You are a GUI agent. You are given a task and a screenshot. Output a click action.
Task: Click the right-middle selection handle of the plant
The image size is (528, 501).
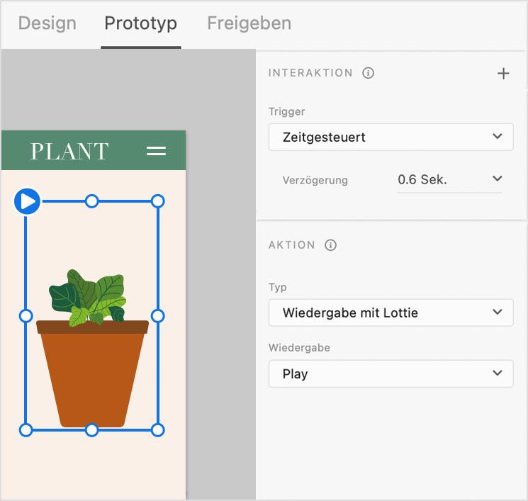click(x=157, y=316)
